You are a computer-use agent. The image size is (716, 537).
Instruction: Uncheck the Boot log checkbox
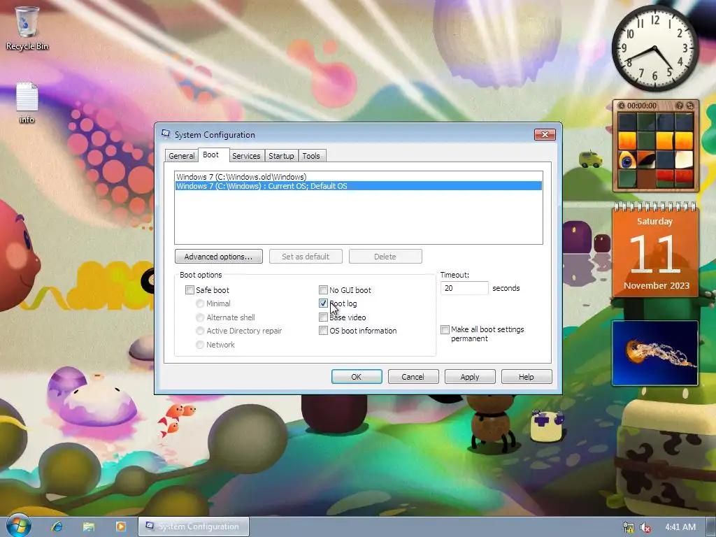323,303
